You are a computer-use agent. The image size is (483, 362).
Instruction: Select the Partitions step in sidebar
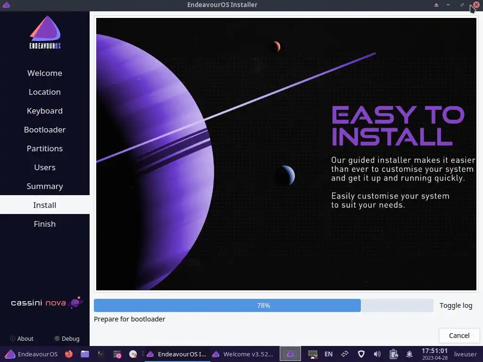(x=45, y=148)
